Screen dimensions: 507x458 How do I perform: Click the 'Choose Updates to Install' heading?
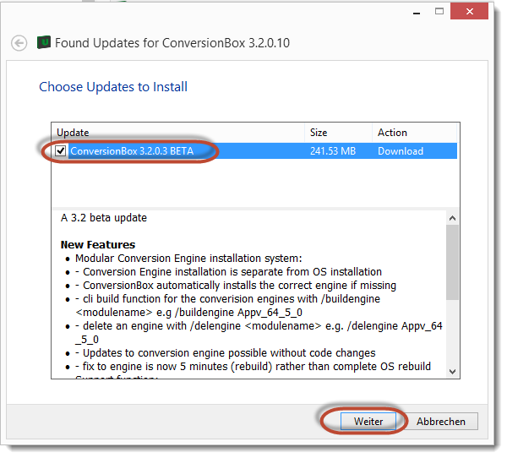pyautogui.click(x=113, y=87)
